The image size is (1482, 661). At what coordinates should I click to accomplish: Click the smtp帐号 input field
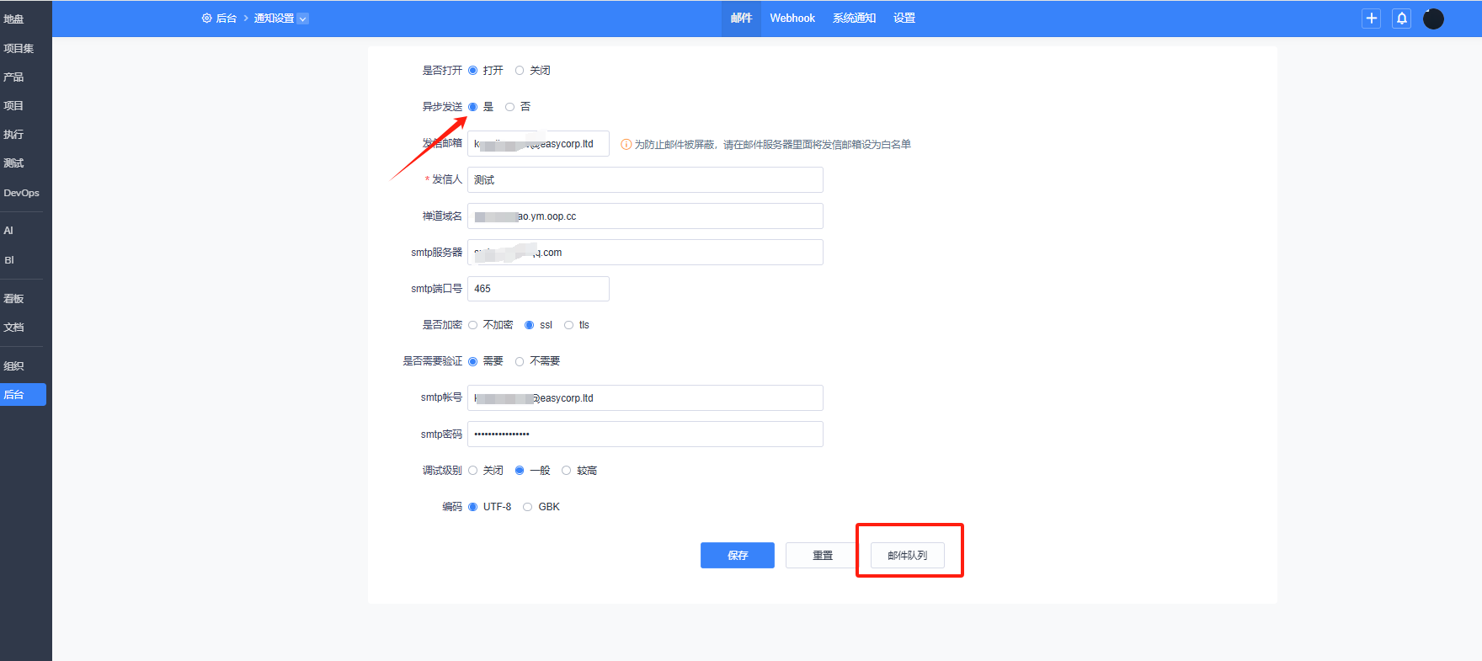pyautogui.click(x=645, y=397)
